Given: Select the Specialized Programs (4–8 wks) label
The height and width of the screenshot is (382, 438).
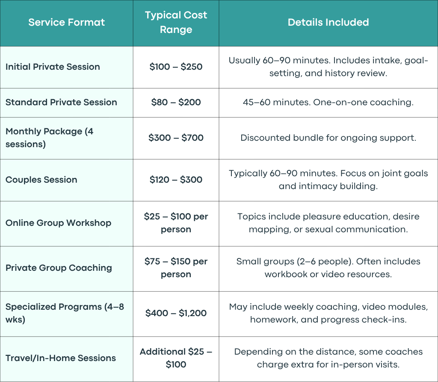Looking at the screenshot, I should point(65,313).
